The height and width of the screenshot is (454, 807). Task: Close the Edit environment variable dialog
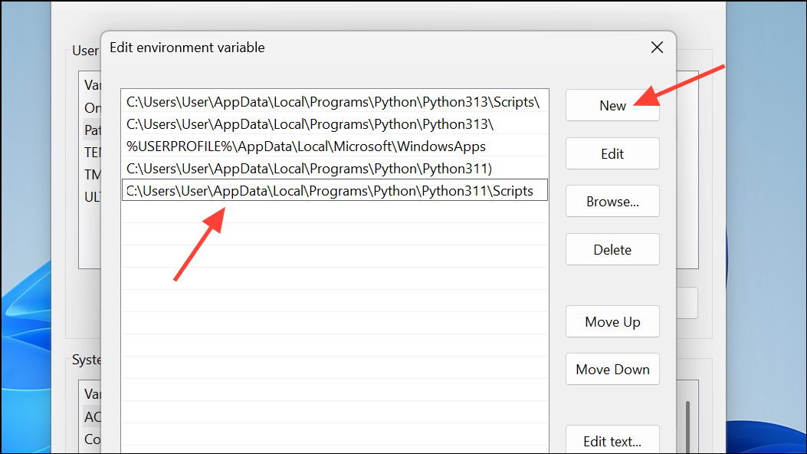click(657, 48)
